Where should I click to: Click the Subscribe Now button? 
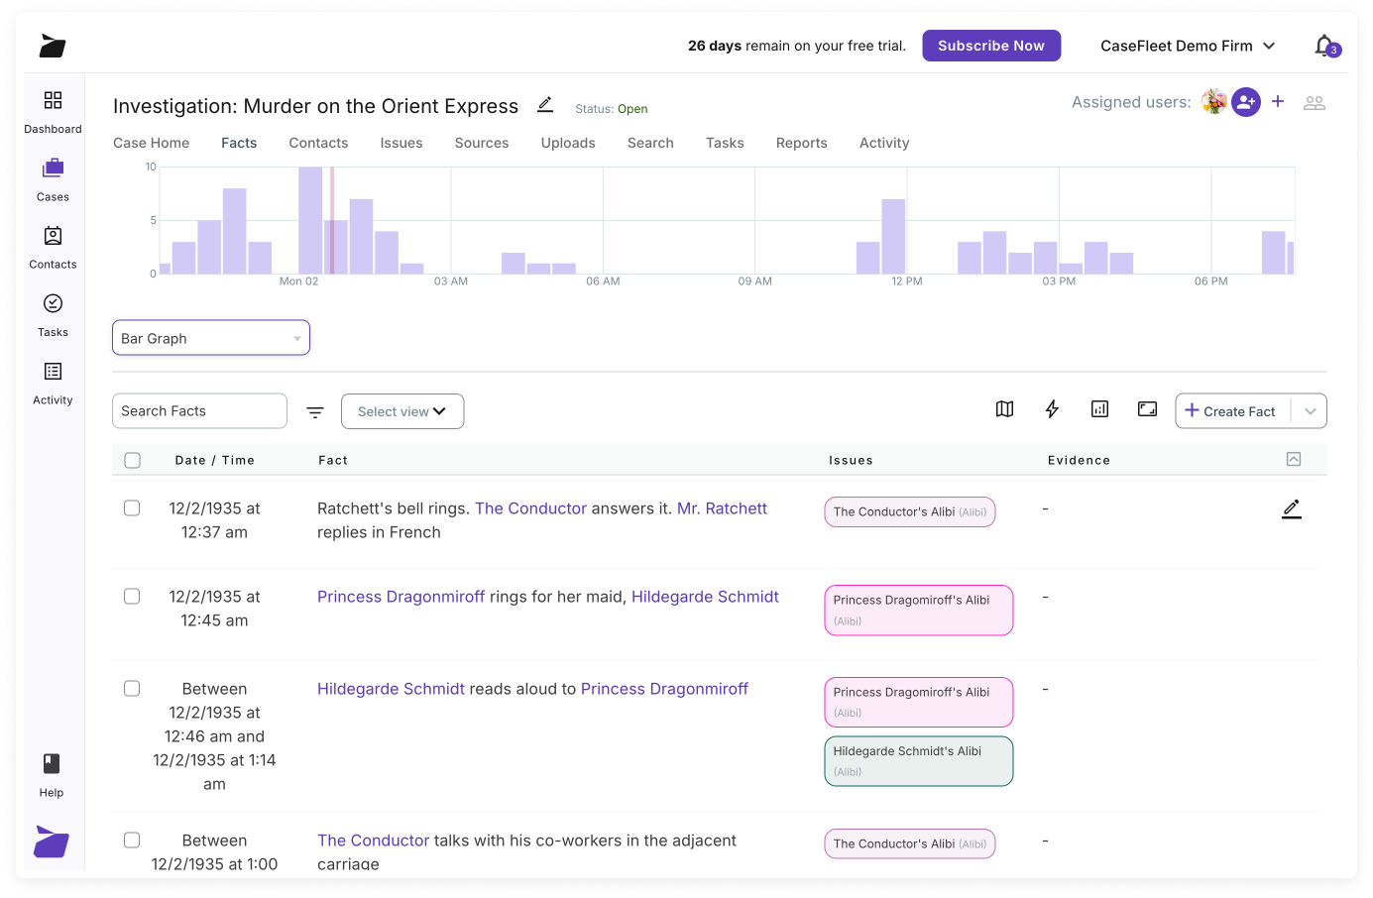click(991, 46)
